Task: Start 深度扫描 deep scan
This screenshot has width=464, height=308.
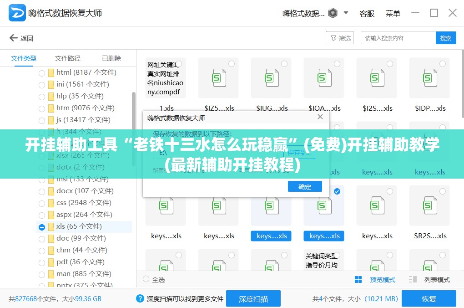Action: (253, 299)
